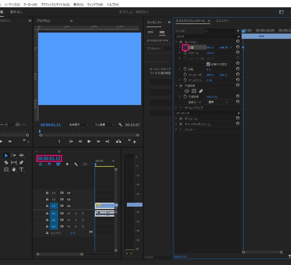Viewport: 291px width, 265px height.
Task: Toggle the timeline snap magnet icon
Action: coord(49,164)
